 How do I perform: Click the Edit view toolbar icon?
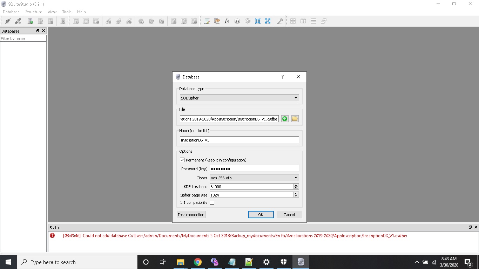pyautogui.click(x=184, y=21)
